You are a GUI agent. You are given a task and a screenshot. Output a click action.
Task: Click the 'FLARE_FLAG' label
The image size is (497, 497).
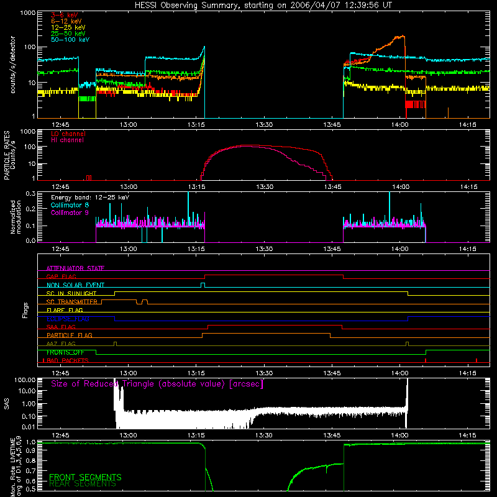[65, 310]
